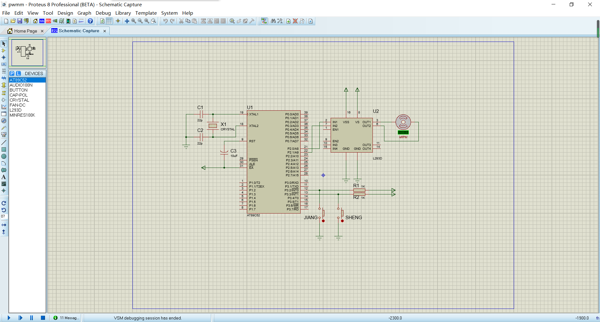Select the Wire Label mode tool
This screenshot has width=600, height=322.
[x=4, y=64]
